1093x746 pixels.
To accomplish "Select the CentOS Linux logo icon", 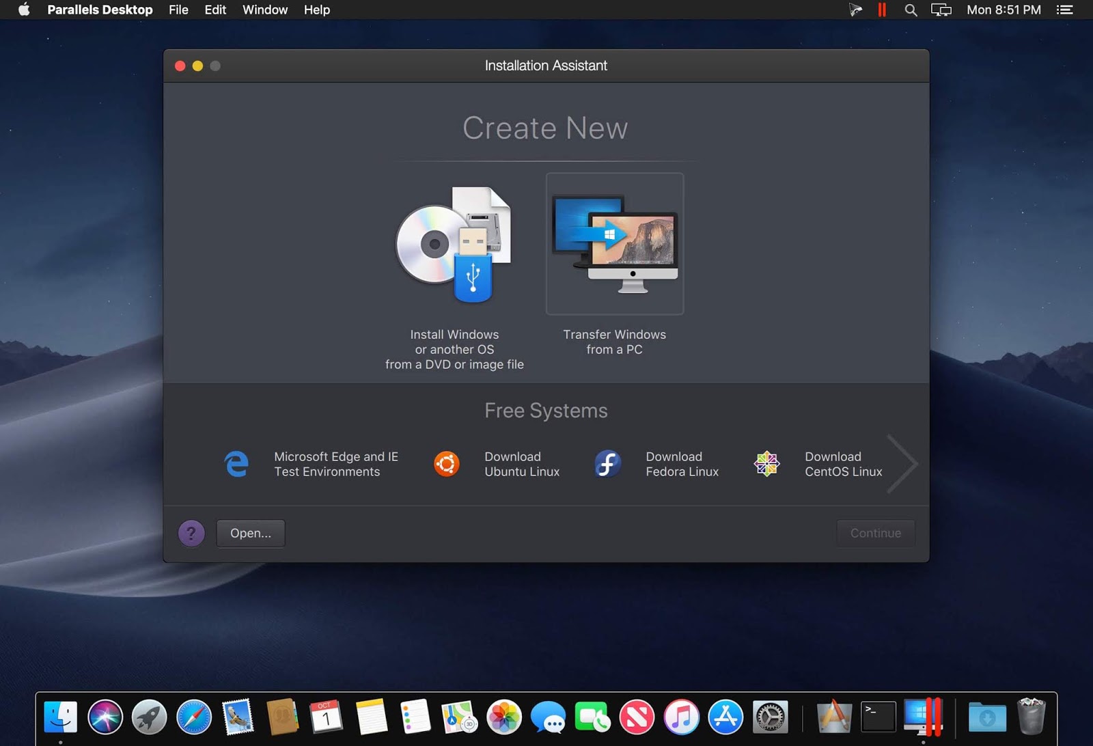I will pyautogui.click(x=766, y=464).
